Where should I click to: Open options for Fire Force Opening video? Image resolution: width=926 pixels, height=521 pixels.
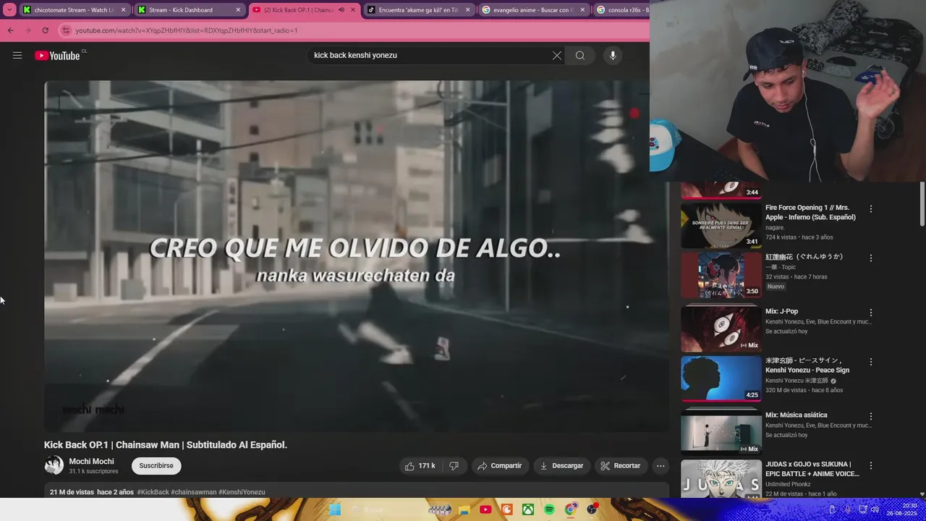click(871, 209)
